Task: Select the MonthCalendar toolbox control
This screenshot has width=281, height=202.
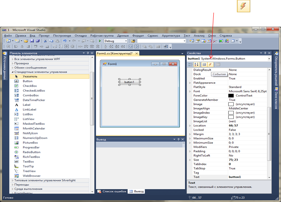Action: click(34, 128)
